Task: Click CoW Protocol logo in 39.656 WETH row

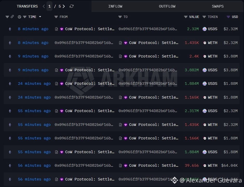Action: [x=126, y=165]
